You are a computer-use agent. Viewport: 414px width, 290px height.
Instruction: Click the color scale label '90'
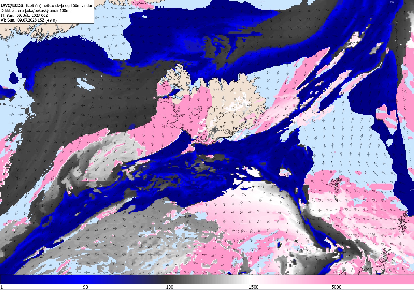tap(85, 287)
